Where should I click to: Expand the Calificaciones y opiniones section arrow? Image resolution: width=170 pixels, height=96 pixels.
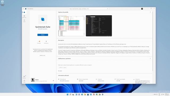coord(150,59)
